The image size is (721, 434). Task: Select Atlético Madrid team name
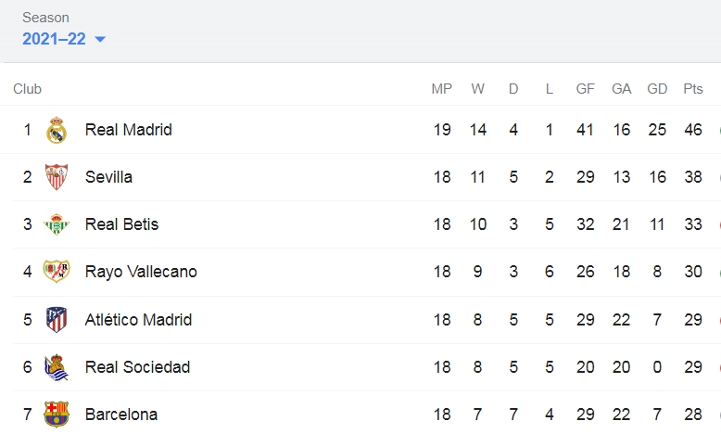pyautogui.click(x=138, y=320)
